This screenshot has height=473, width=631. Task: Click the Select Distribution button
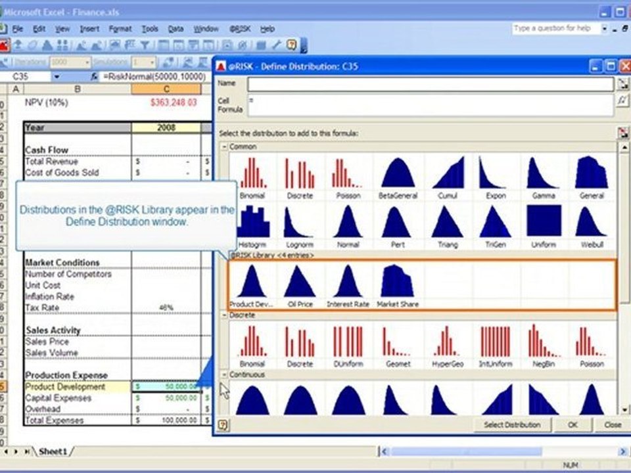click(x=511, y=425)
